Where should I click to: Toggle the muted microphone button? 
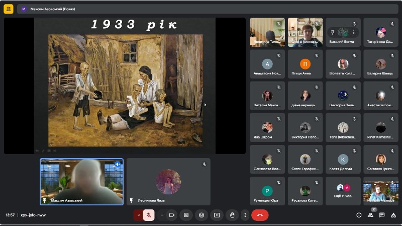(x=149, y=215)
